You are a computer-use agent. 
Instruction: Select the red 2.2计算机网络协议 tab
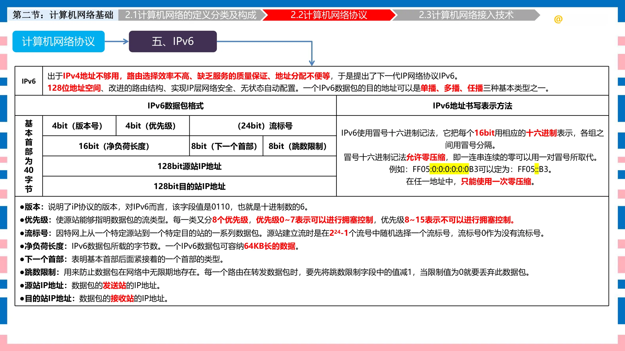point(329,15)
